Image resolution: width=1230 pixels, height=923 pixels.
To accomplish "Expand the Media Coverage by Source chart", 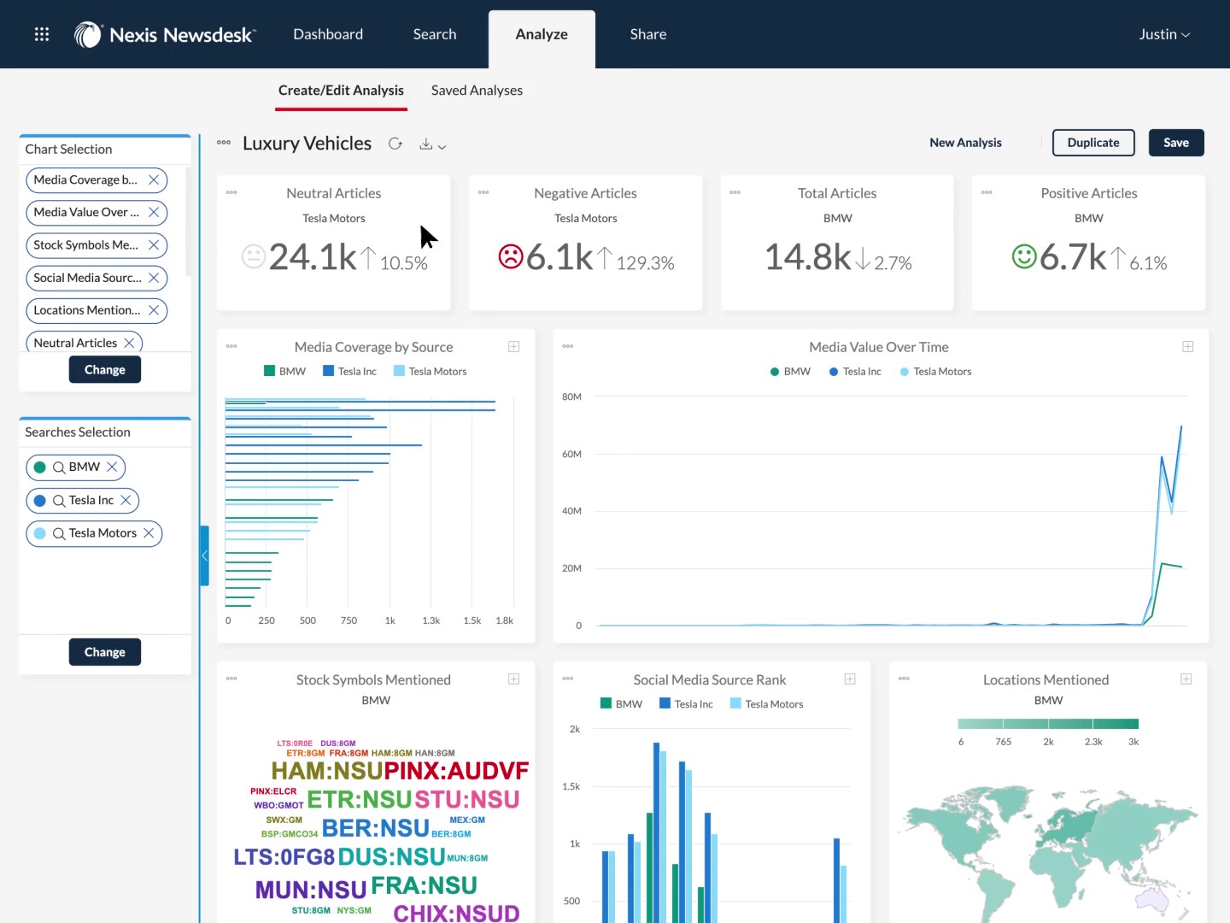I will click(x=514, y=346).
